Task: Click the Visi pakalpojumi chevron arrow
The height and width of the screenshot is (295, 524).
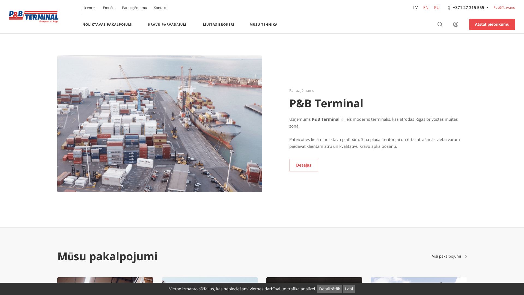Action: pos(466,256)
